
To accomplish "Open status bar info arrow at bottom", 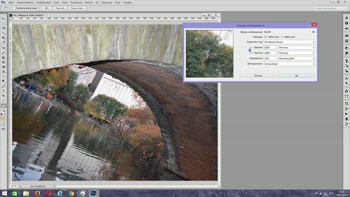I will click(55, 186).
